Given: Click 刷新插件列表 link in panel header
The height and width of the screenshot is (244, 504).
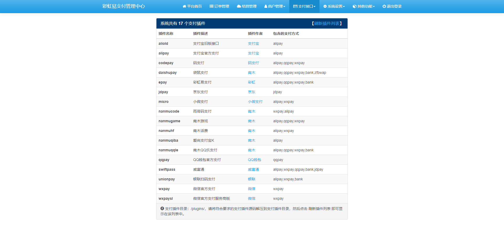Looking at the screenshot, I should tap(327, 24).
